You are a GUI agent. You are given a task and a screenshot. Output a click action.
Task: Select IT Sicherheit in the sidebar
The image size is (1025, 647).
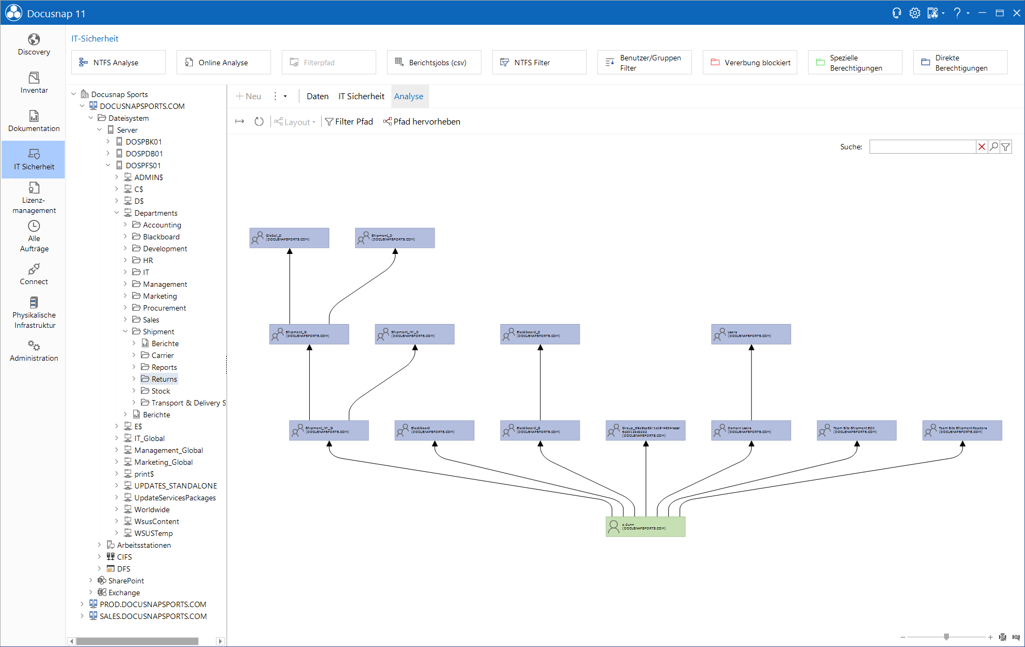[33, 160]
